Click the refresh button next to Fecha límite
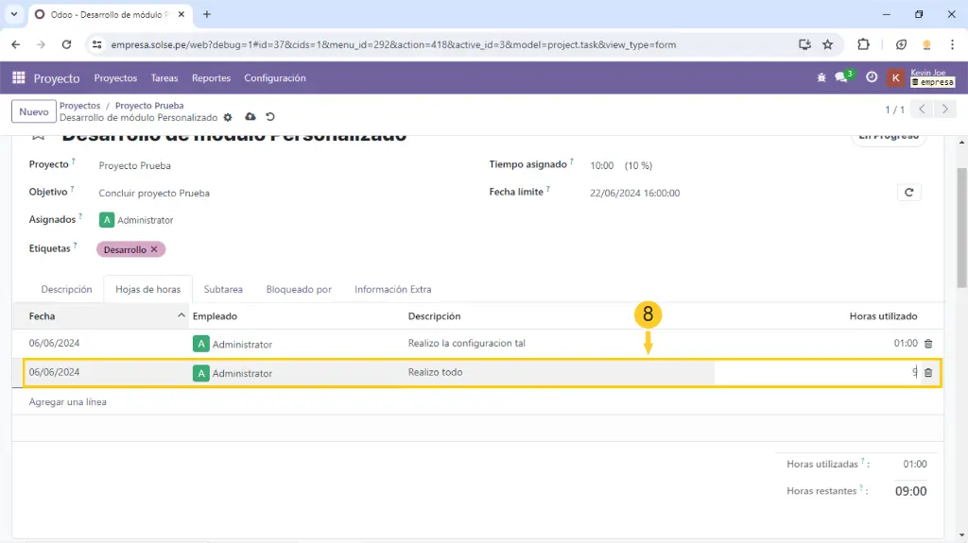 908,193
